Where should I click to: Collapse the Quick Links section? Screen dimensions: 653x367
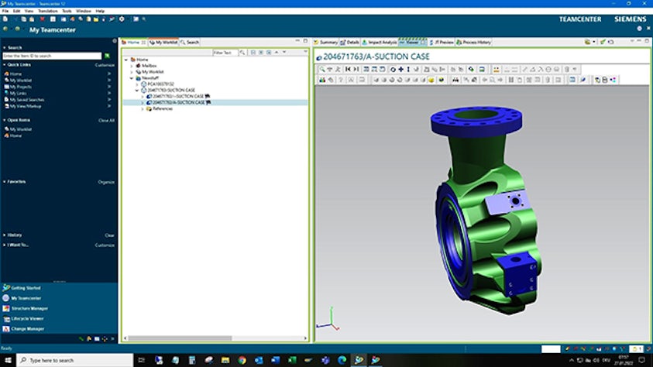click(4, 65)
